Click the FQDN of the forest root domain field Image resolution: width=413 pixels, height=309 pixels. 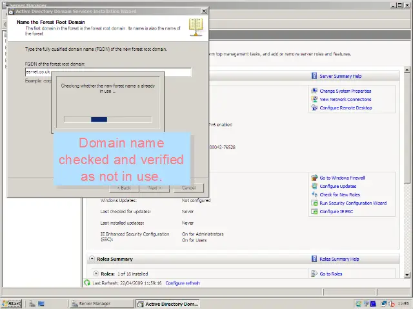click(108, 71)
